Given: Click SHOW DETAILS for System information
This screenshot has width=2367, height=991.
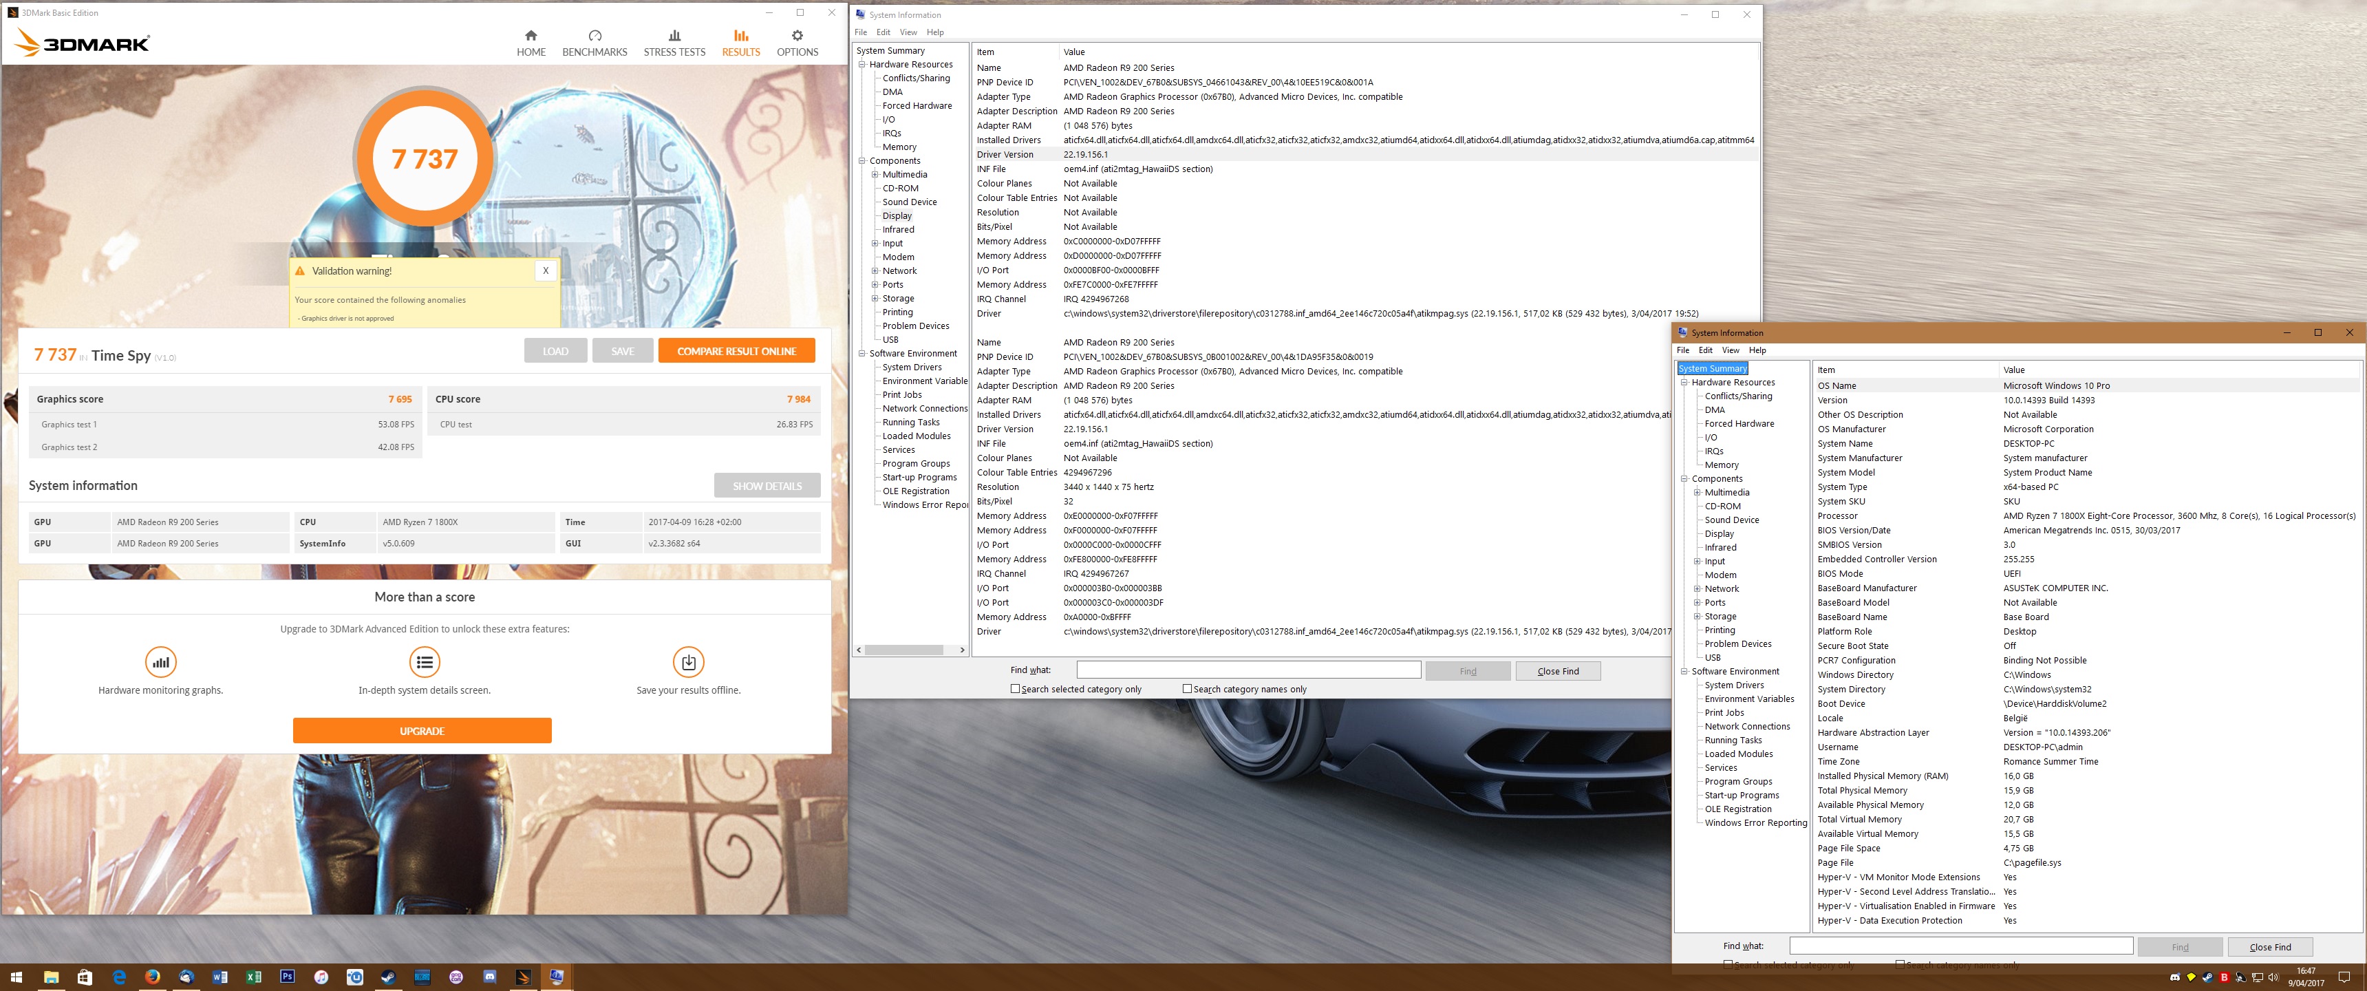Looking at the screenshot, I should pyautogui.click(x=767, y=485).
